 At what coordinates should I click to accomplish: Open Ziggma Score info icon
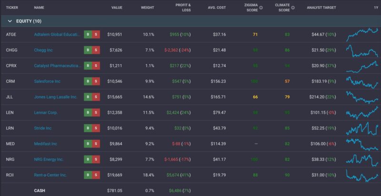pos(261,8)
